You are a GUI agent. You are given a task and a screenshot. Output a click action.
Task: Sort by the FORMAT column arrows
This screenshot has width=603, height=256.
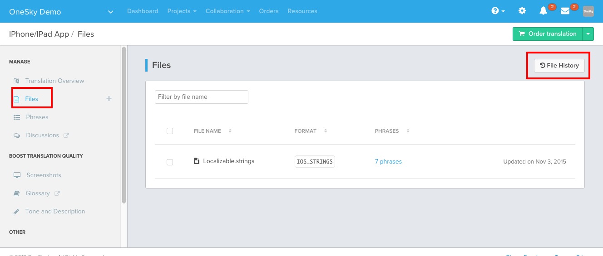(326, 131)
